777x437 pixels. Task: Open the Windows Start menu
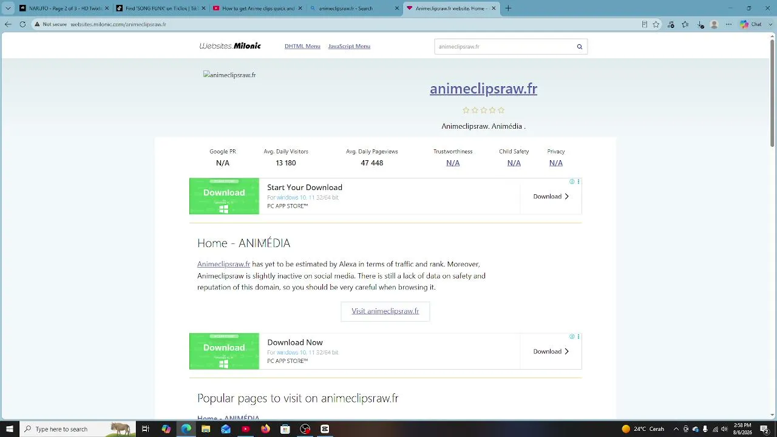point(9,429)
